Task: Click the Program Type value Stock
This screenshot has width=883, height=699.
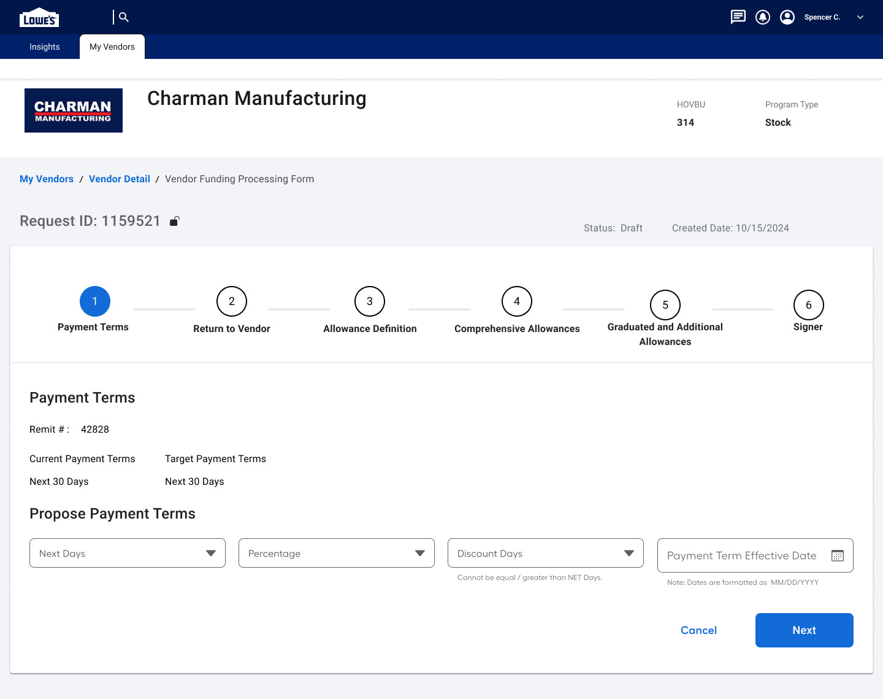Action: pyautogui.click(x=778, y=123)
